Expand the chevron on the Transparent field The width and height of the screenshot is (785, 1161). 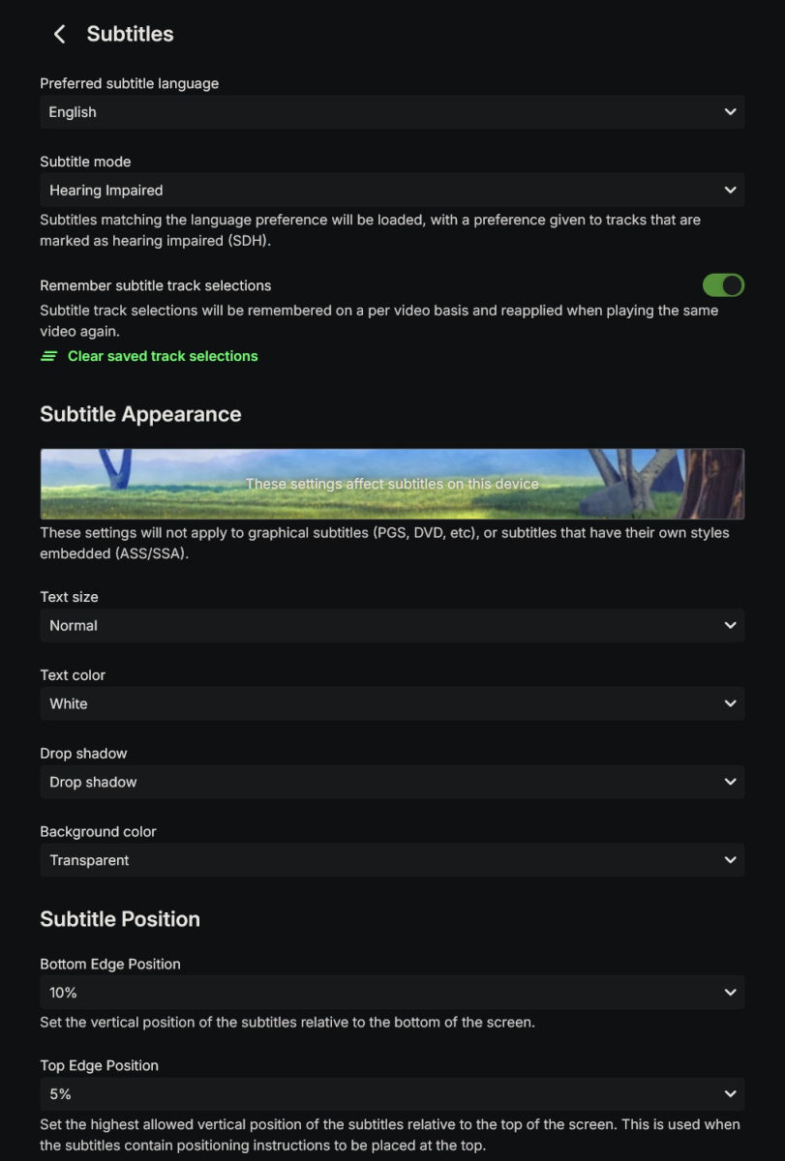731,859
